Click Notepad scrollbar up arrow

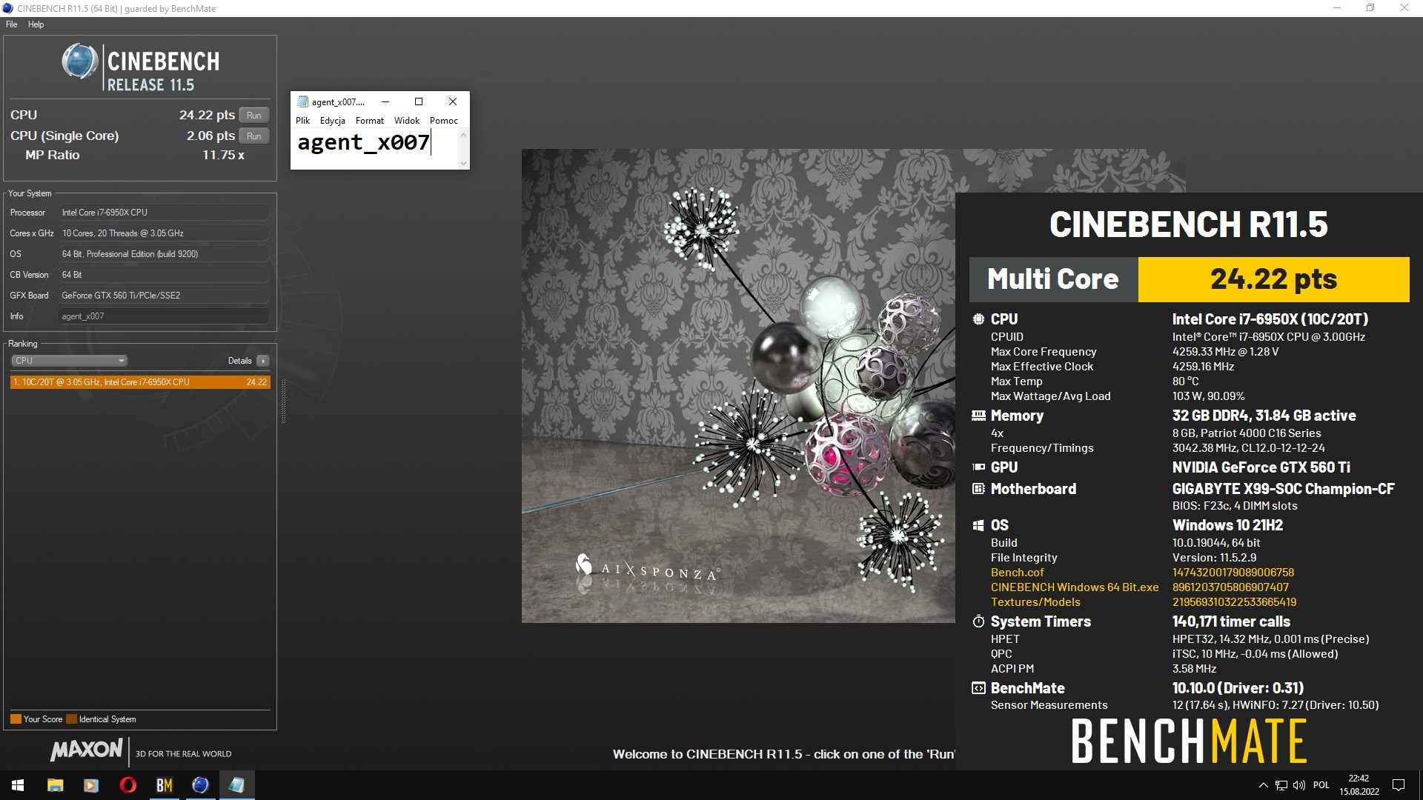point(463,135)
